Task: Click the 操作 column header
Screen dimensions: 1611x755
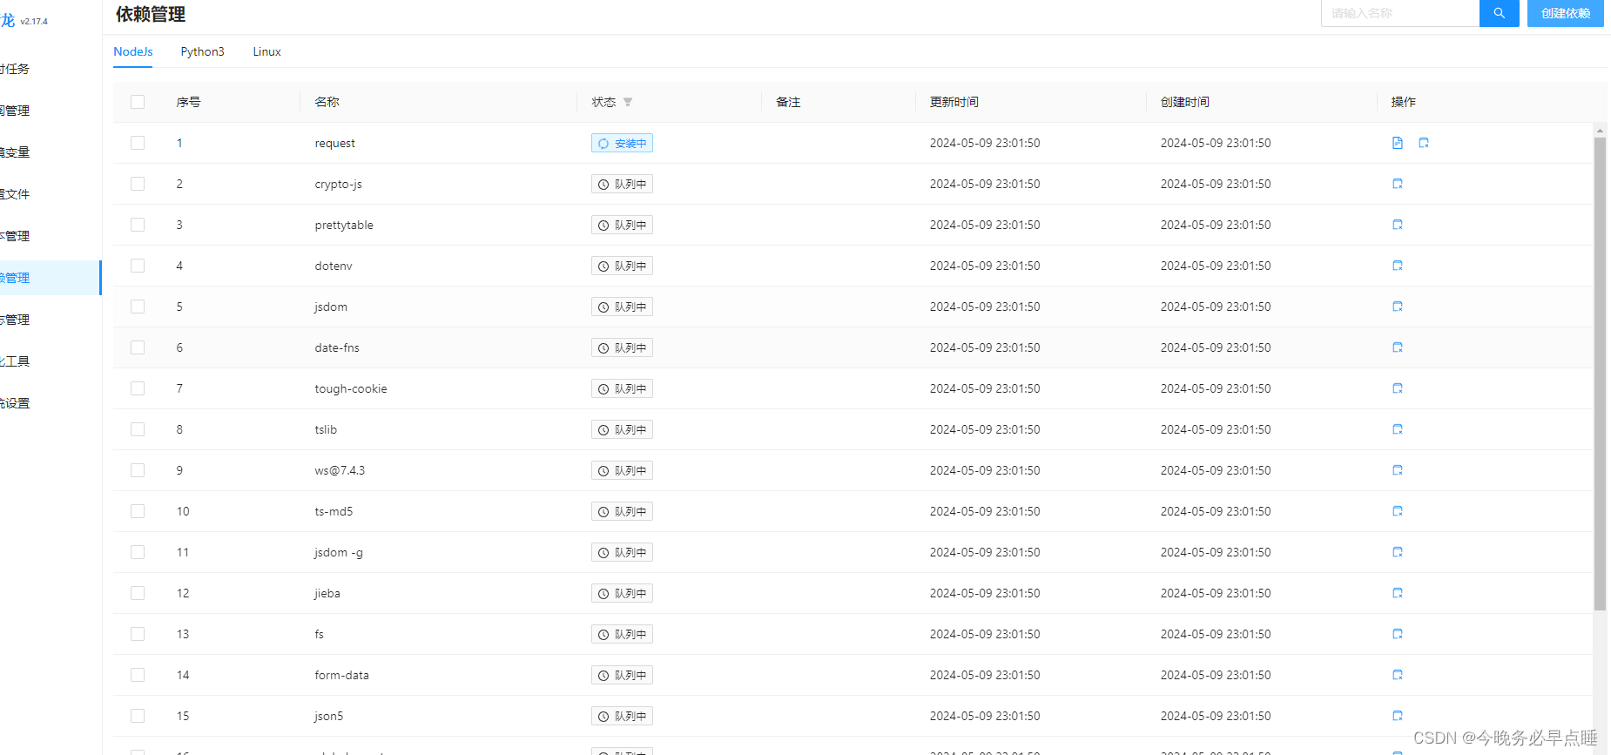Action: [1403, 102]
